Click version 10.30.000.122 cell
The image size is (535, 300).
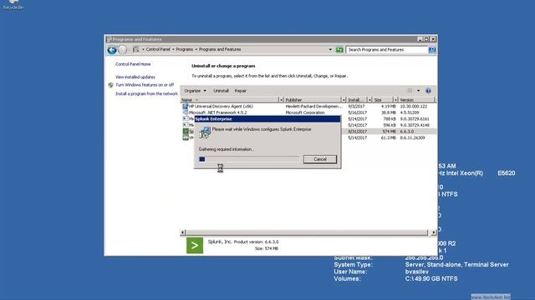(x=413, y=106)
